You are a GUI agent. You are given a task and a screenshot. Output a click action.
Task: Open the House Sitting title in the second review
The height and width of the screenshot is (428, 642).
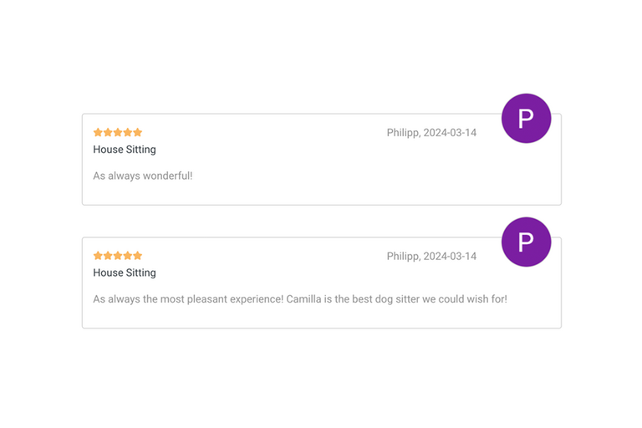tap(125, 273)
